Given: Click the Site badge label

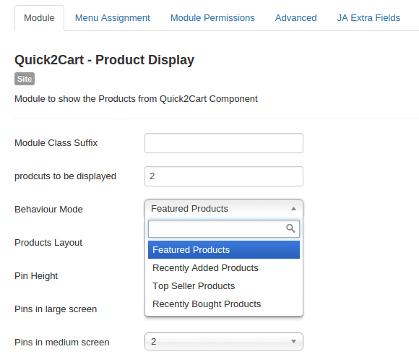Looking at the screenshot, I should tap(25, 79).
